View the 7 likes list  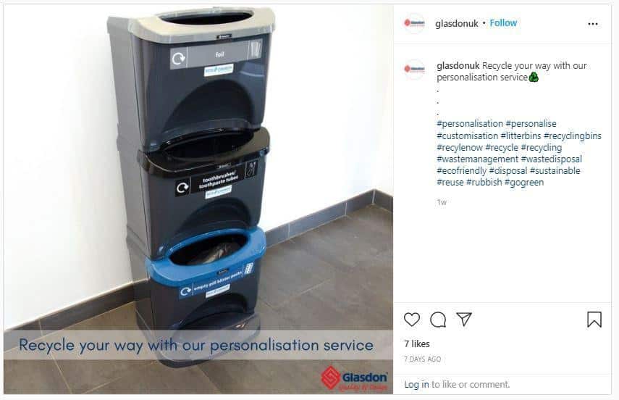click(417, 344)
